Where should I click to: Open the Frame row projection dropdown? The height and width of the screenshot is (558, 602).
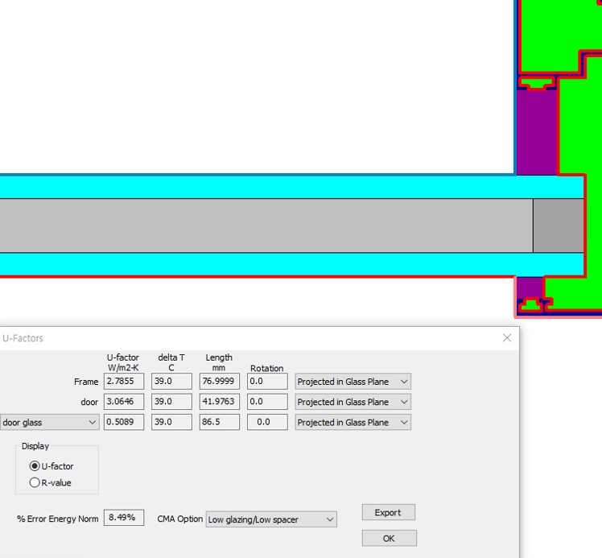coord(353,382)
